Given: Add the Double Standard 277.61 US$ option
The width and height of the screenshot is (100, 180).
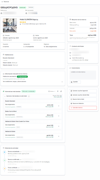Looking at the screenshot, I should point(59,106).
